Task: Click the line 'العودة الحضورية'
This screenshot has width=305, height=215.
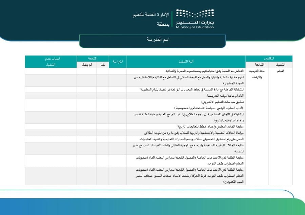Action: coord(233,83)
